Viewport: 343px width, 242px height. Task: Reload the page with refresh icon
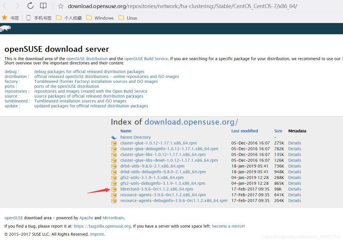click(30, 6)
